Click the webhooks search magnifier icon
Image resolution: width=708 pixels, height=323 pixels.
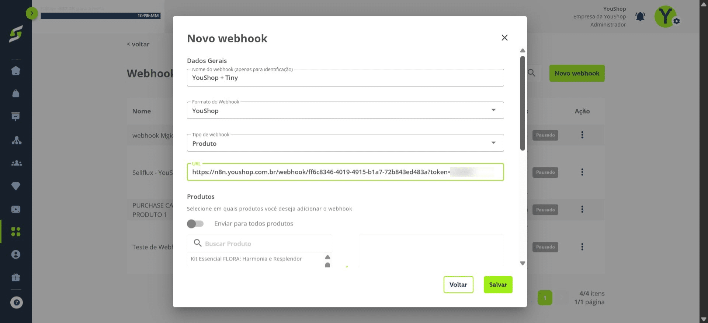[531, 73]
